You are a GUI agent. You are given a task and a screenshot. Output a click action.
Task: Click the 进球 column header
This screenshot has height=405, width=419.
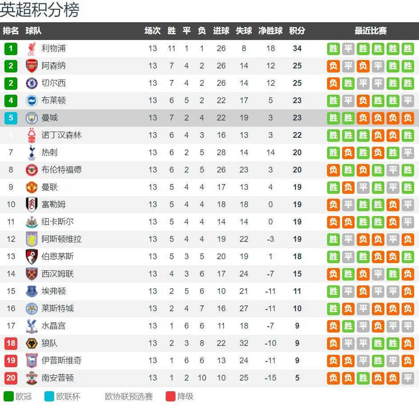point(221,31)
